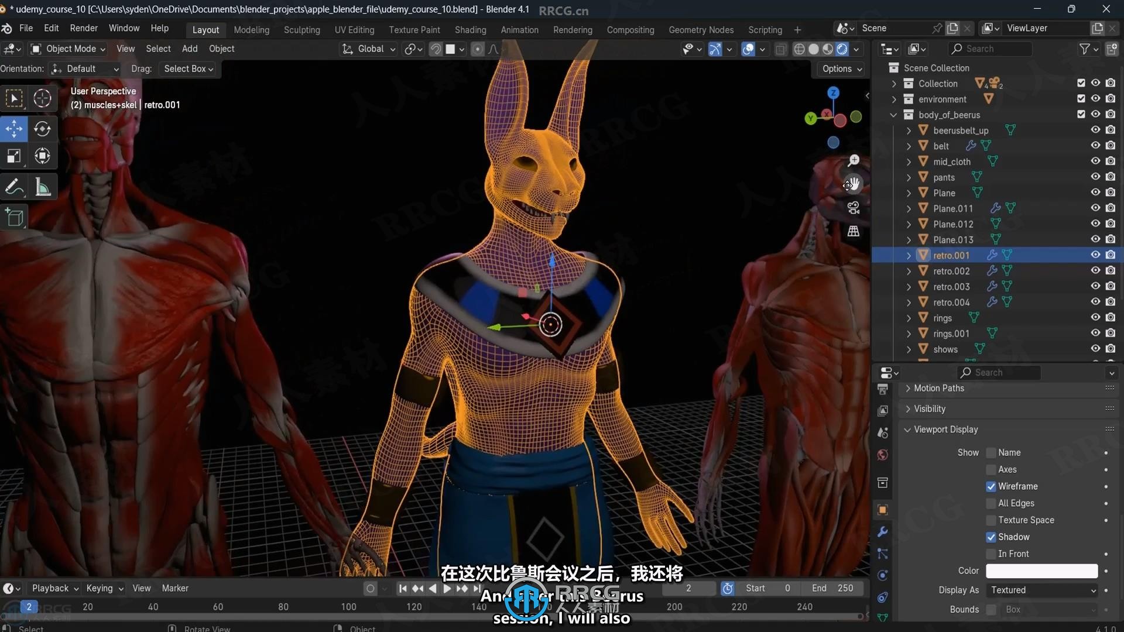Click the viewport display Color swatch
The height and width of the screenshot is (632, 1124).
1041,571
